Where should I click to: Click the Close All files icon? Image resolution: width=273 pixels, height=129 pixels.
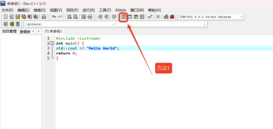36,17
